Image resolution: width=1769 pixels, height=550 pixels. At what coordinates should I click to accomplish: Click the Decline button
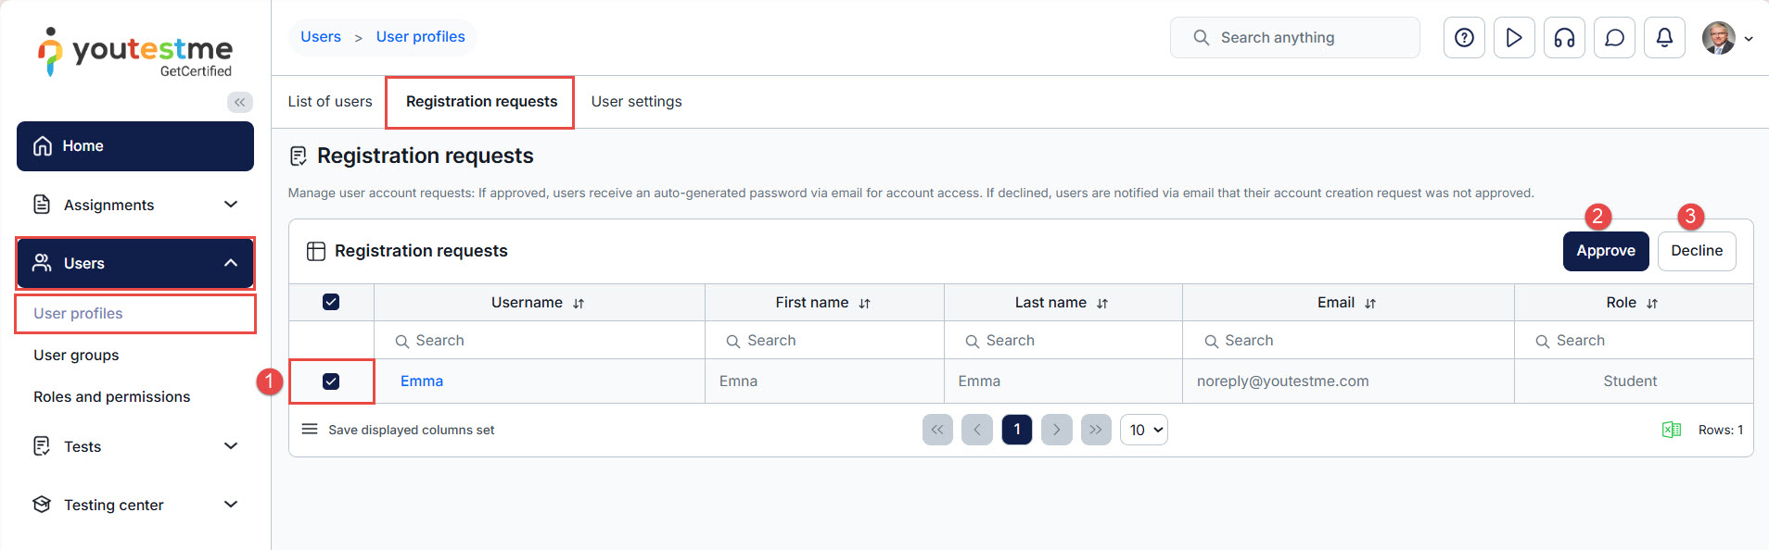point(1696,251)
